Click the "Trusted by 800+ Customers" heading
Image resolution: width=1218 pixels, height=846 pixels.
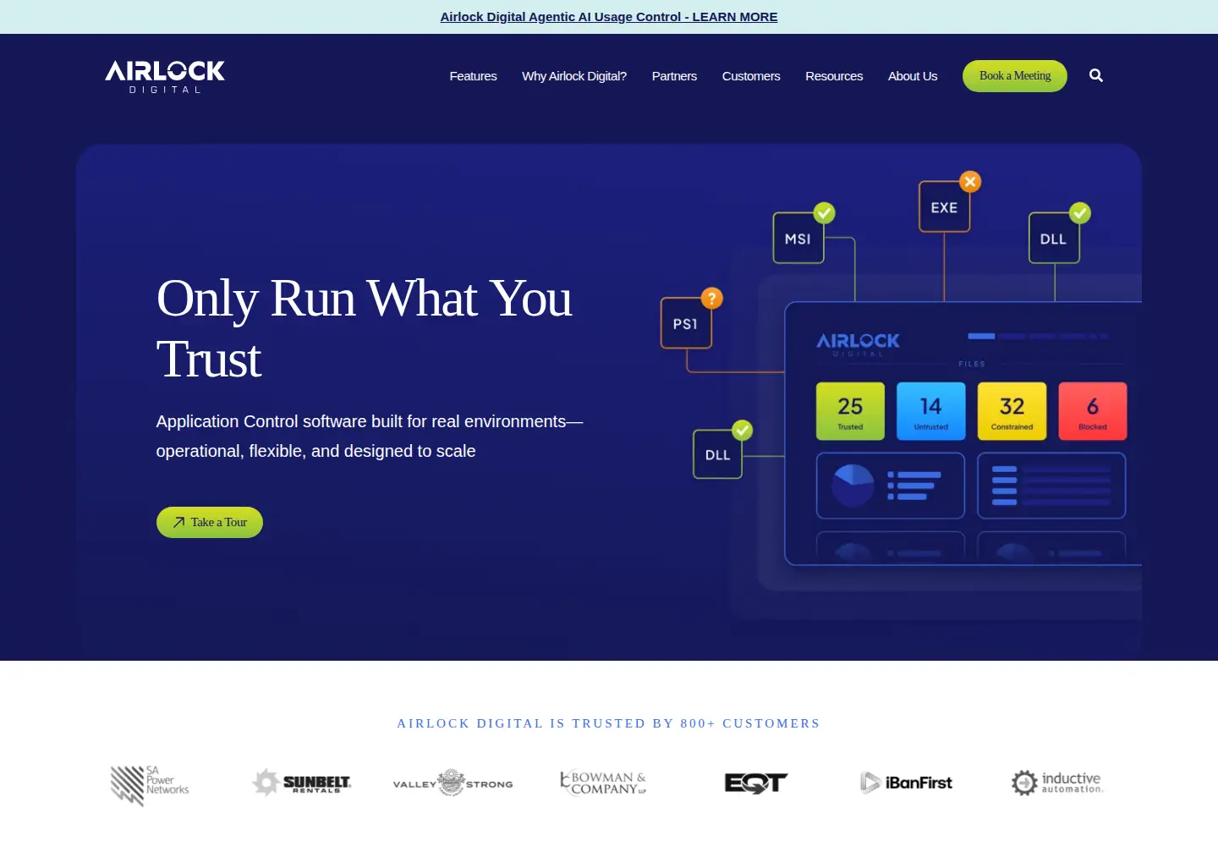[x=609, y=723]
